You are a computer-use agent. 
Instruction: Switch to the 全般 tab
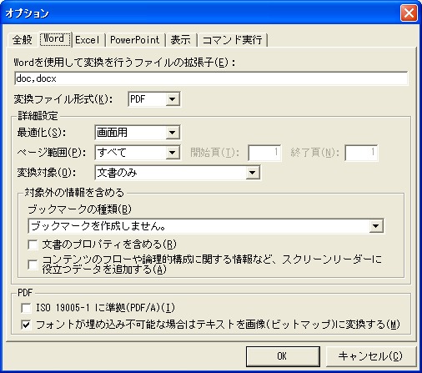(x=23, y=40)
